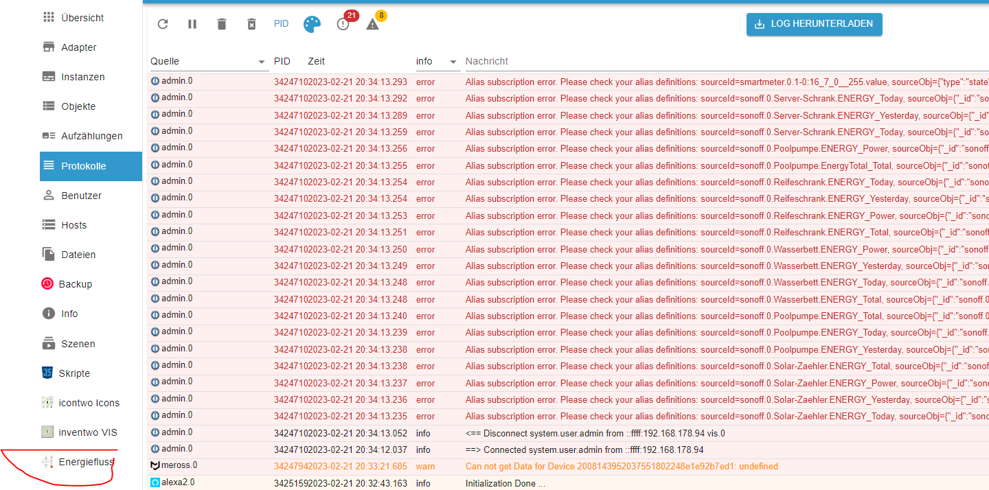Open Adapter in the sidebar

pos(91,47)
